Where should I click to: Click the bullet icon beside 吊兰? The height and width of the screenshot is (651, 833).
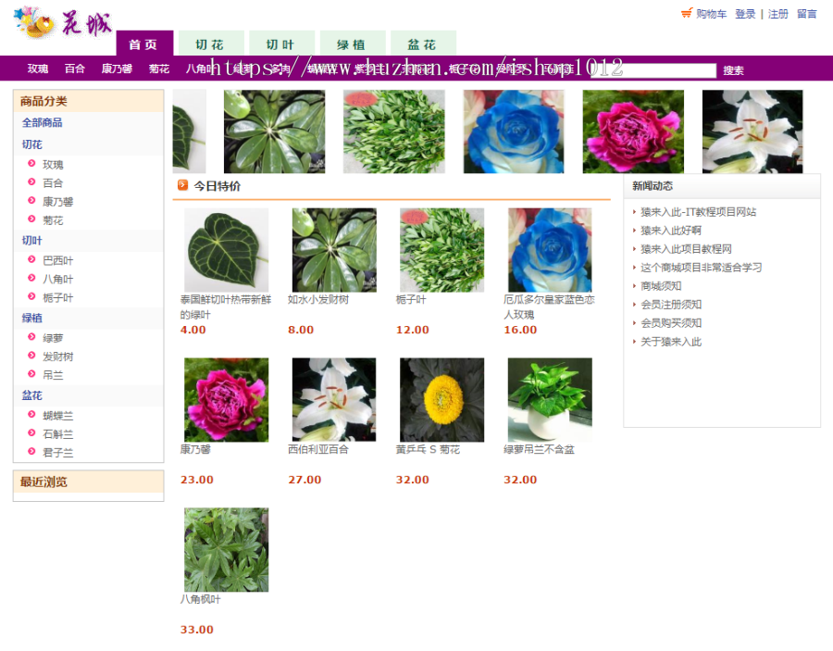[x=31, y=375]
